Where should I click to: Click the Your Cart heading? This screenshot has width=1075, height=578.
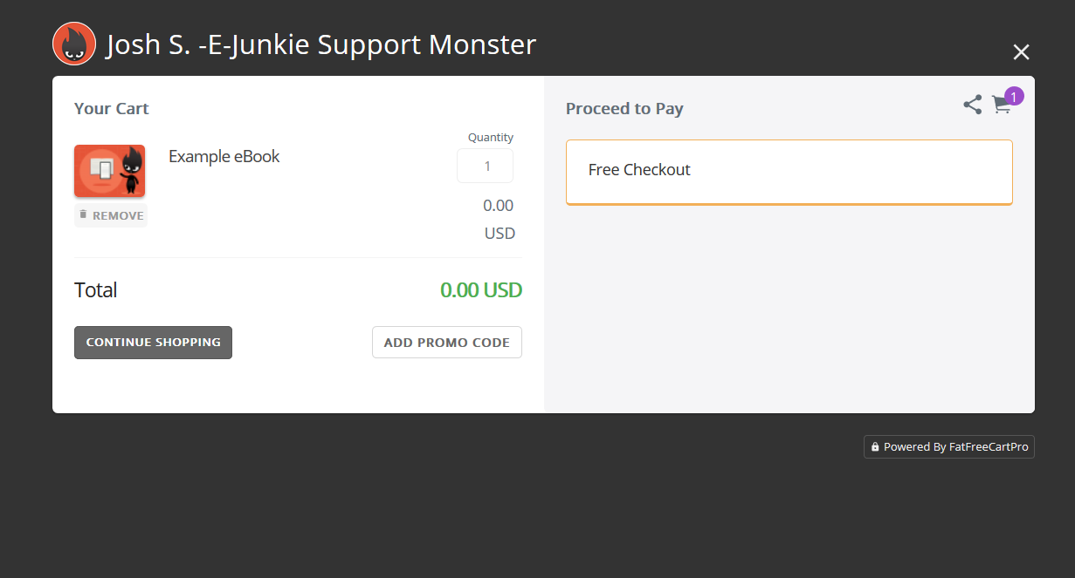[x=111, y=109]
